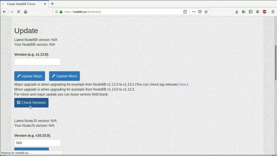Image resolution: width=277 pixels, height=156 pixels.
Task: Focus the NodeJS version field showing N/A
Action: point(38,143)
